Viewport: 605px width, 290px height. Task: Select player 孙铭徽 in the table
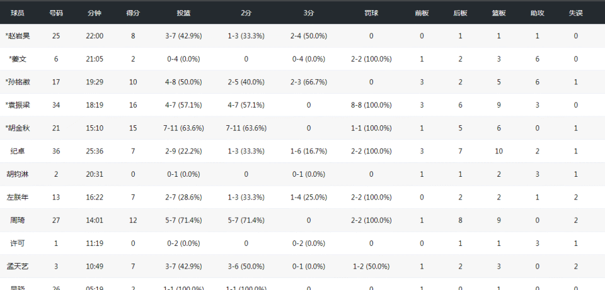click(18, 82)
